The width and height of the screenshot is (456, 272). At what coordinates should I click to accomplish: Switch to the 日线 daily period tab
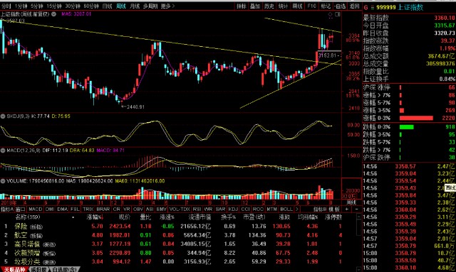point(108,6)
